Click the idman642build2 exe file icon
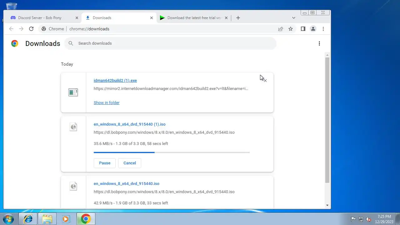The height and width of the screenshot is (225, 400). [73, 92]
